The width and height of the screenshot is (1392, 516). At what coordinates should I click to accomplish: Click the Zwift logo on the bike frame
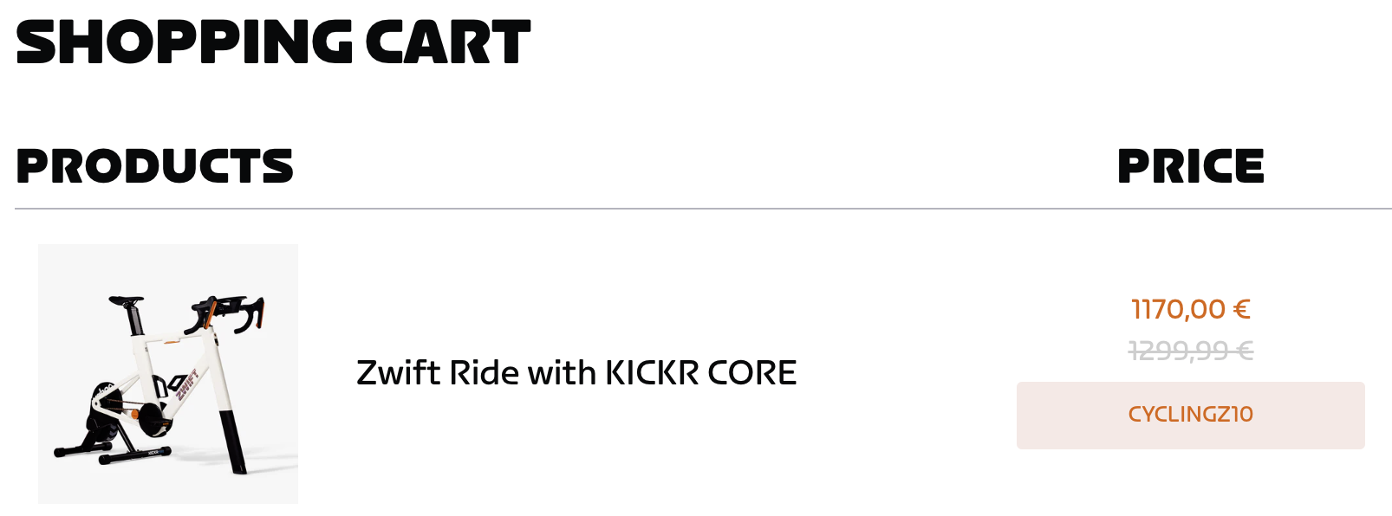click(187, 384)
